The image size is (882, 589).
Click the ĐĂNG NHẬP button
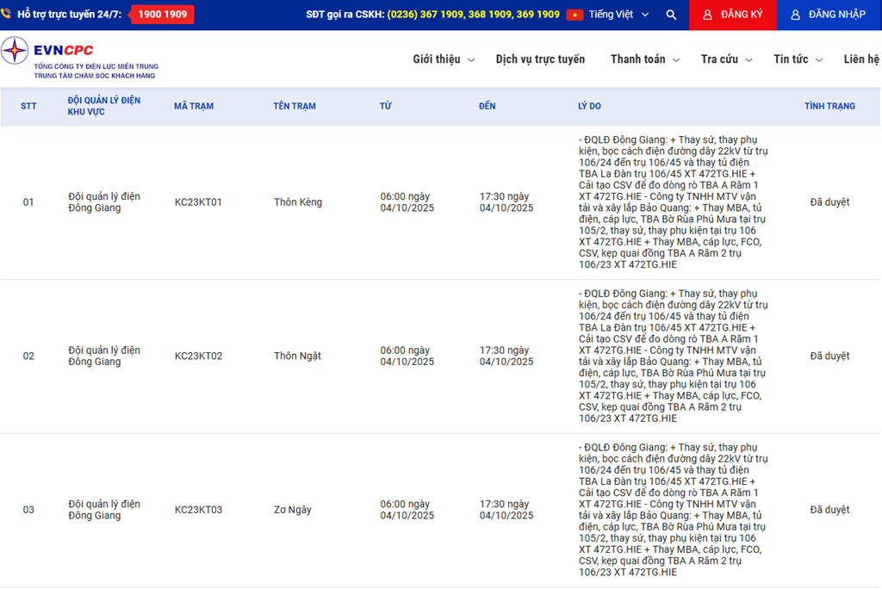[x=829, y=15]
